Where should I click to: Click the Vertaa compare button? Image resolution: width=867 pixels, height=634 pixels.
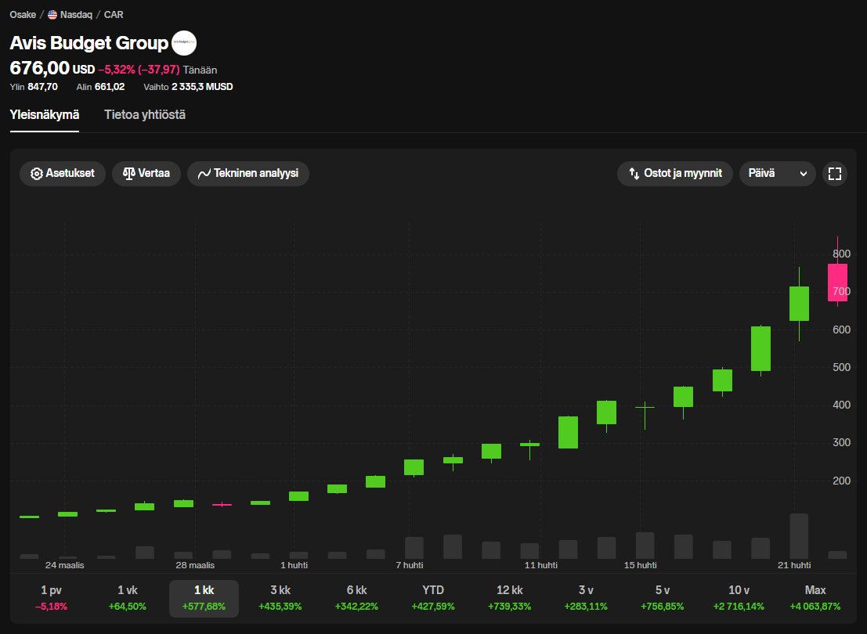click(x=146, y=174)
